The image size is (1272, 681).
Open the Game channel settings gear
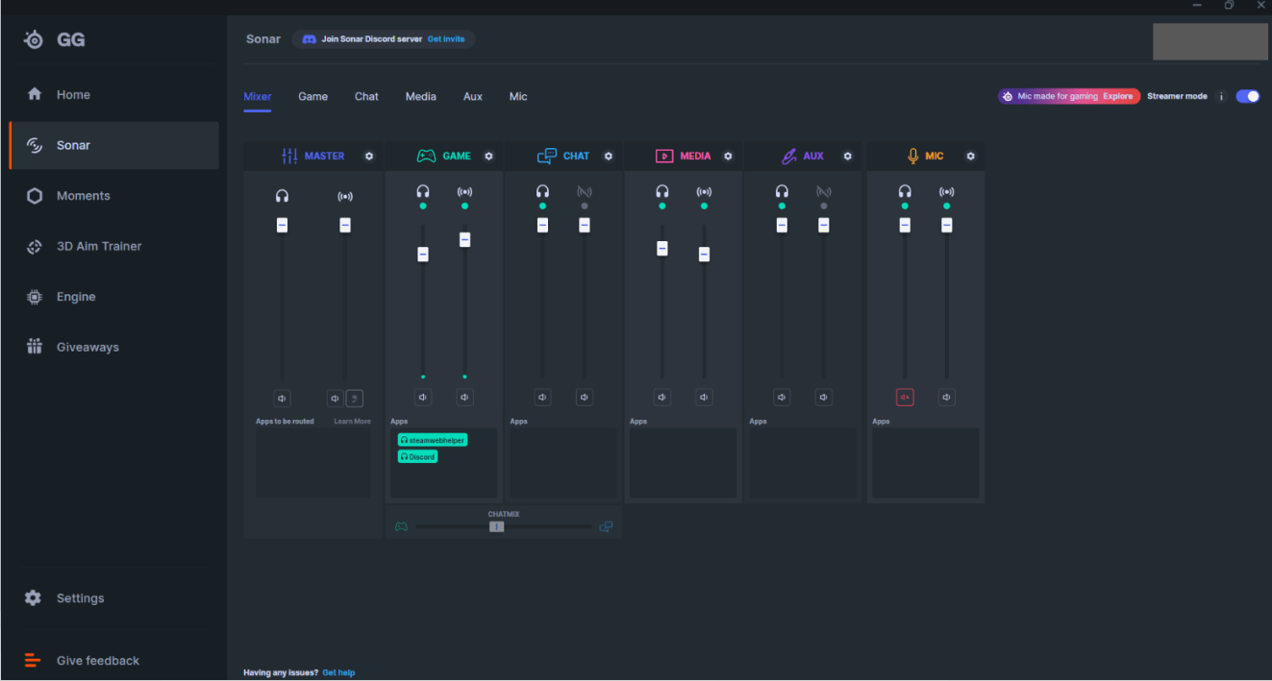[x=488, y=156]
